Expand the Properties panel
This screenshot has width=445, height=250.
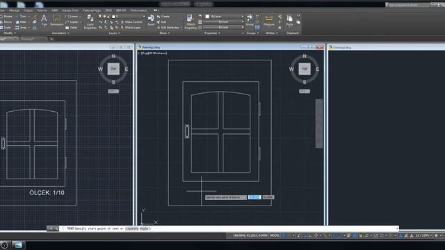click(x=212, y=33)
